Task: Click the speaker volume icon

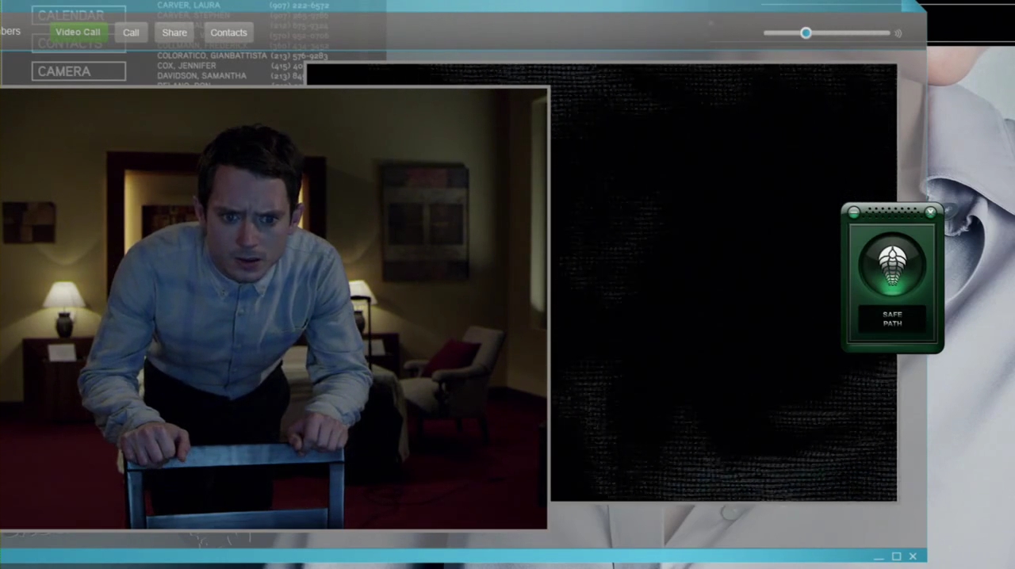Action: click(x=898, y=33)
